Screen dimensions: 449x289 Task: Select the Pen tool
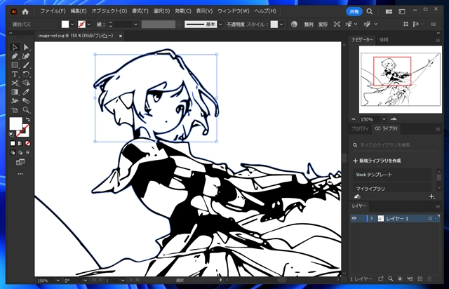pyautogui.click(x=15, y=56)
